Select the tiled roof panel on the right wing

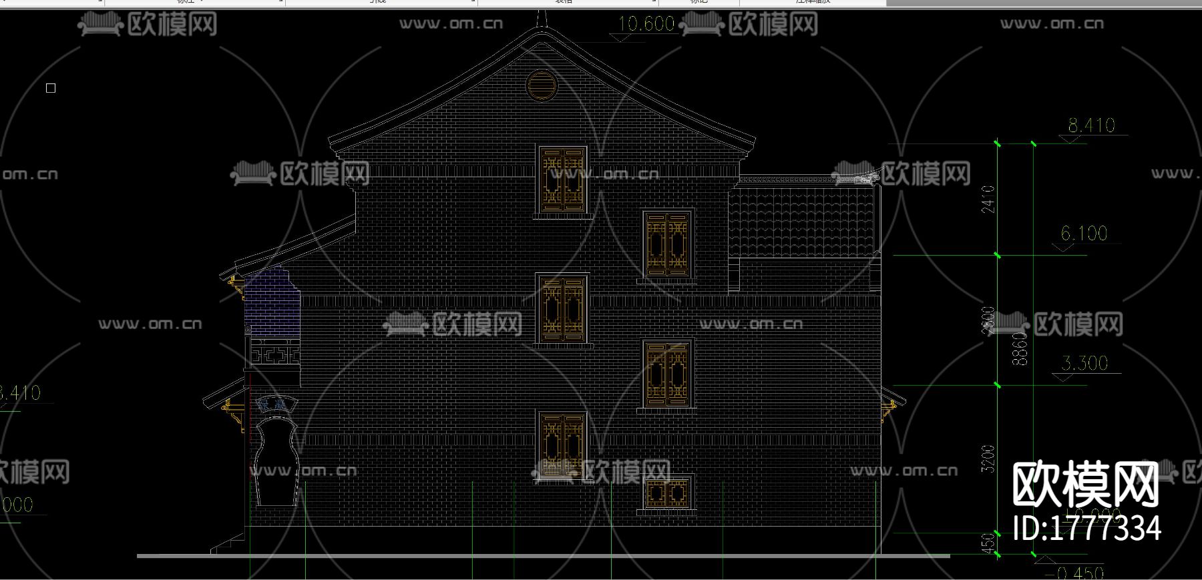tap(801, 222)
